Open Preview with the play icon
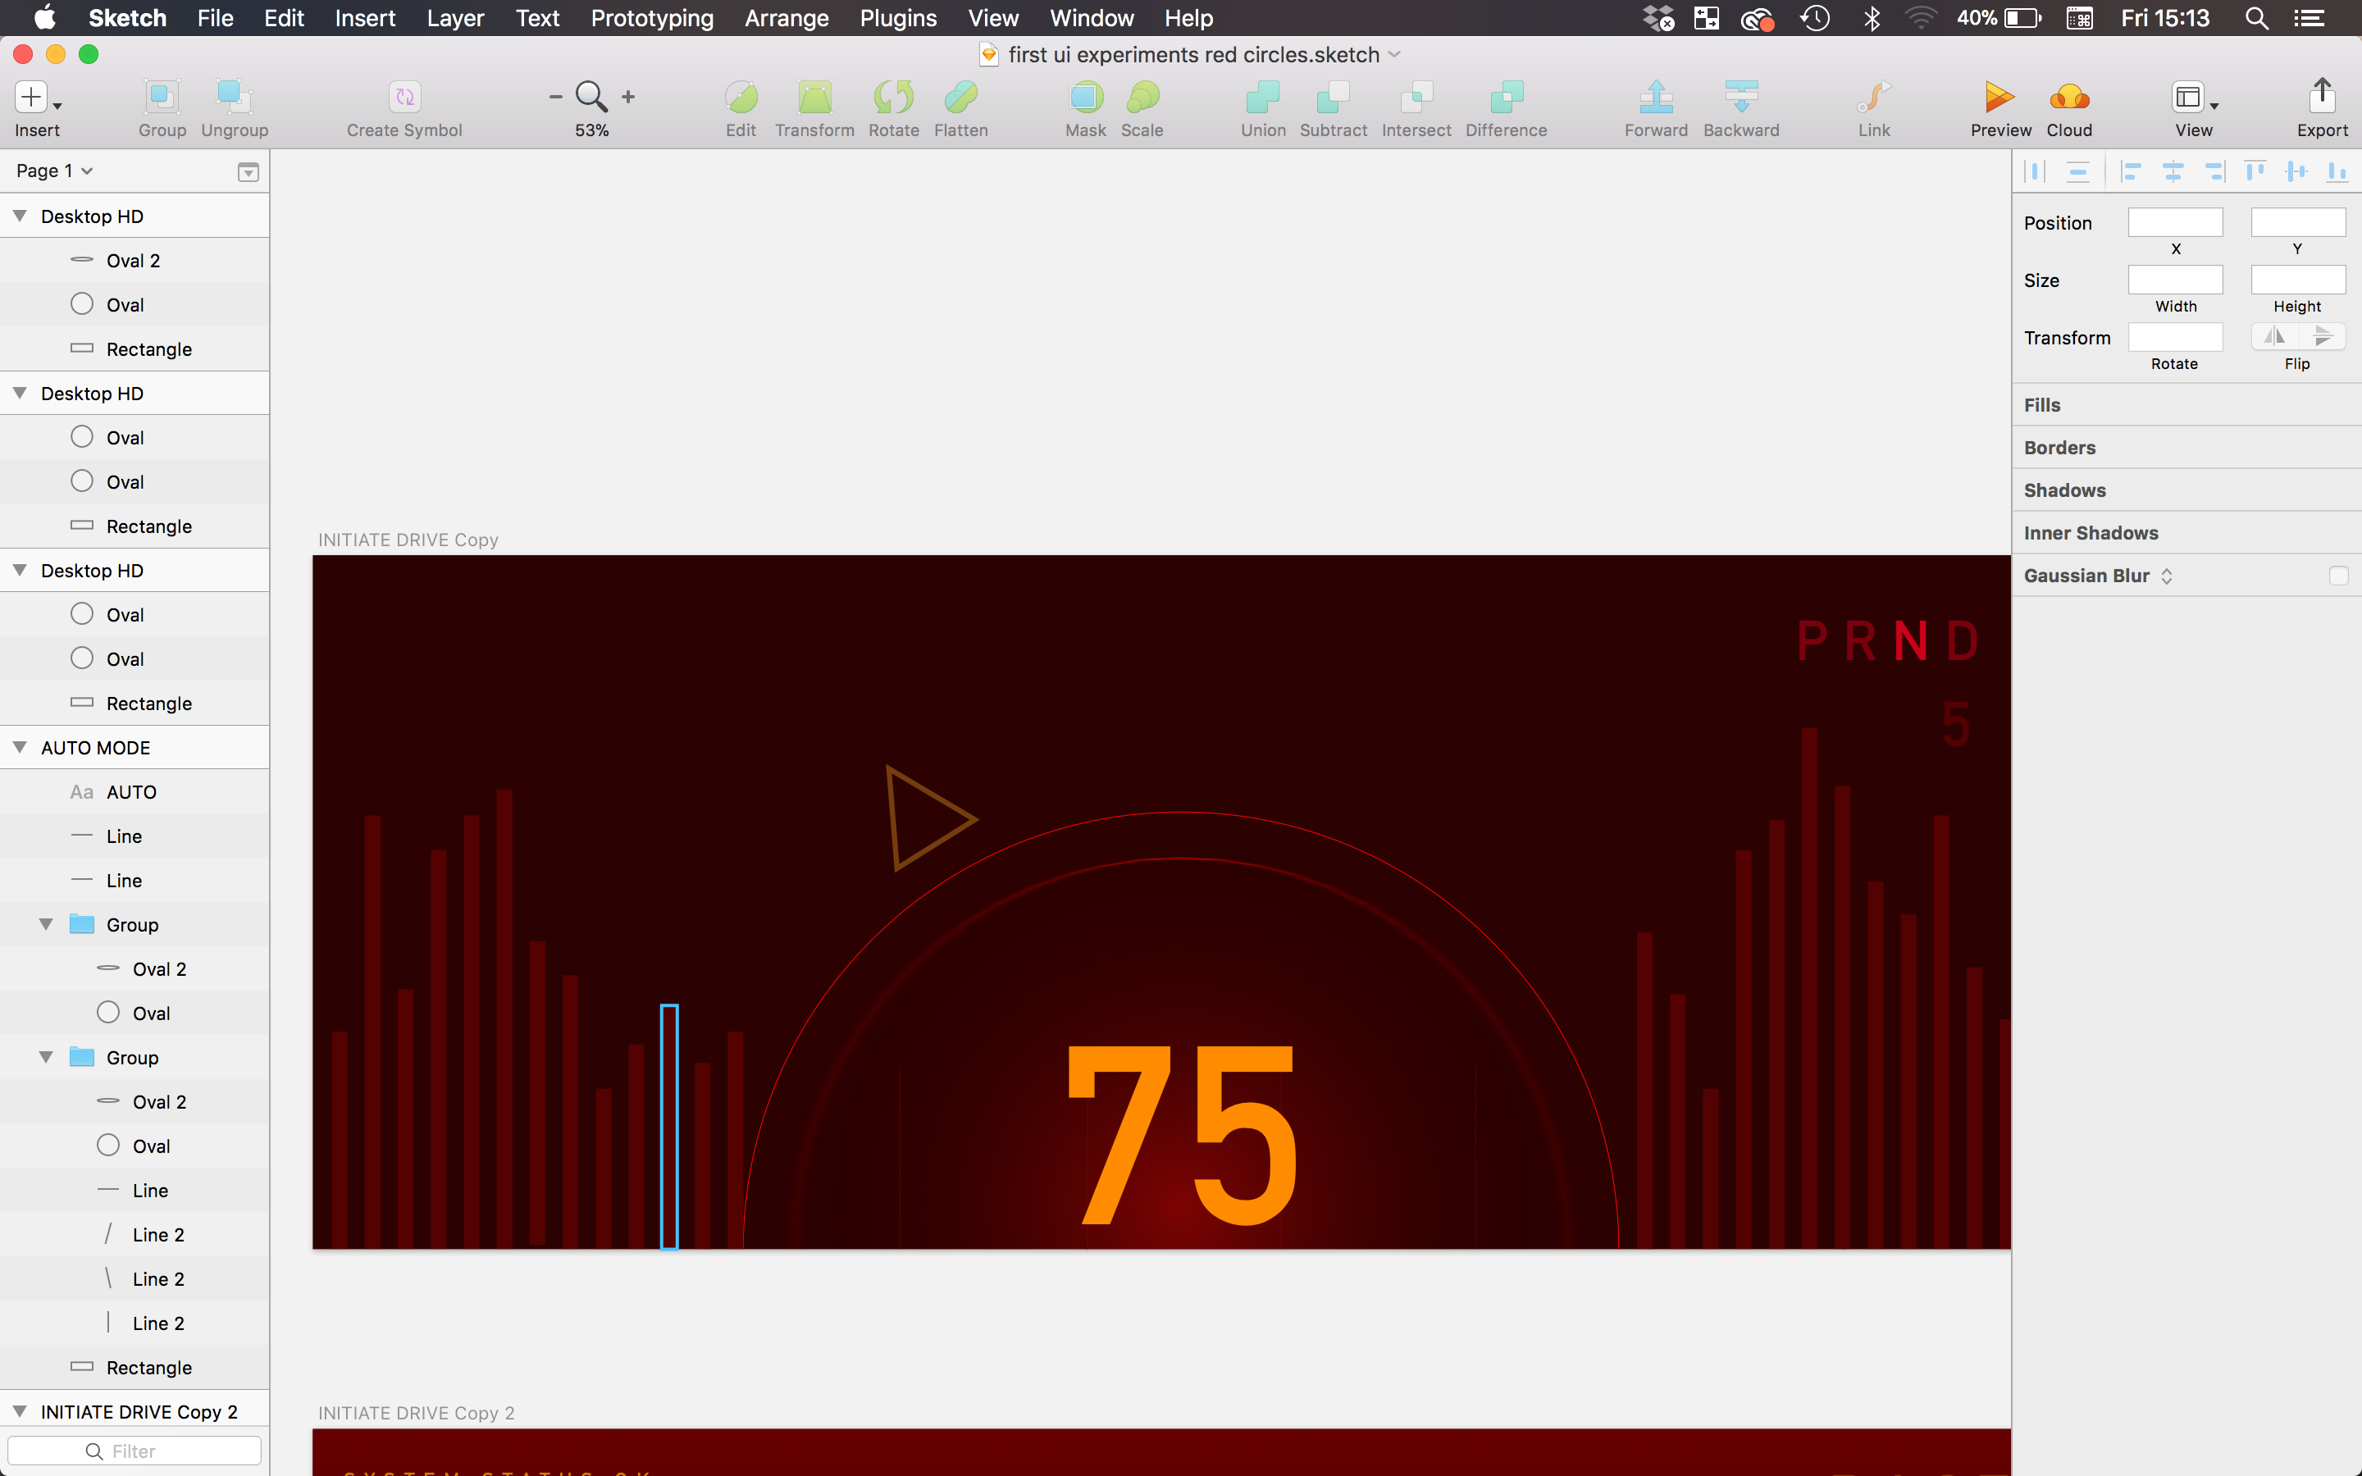Viewport: 2362px width, 1476px height. [x=1999, y=97]
